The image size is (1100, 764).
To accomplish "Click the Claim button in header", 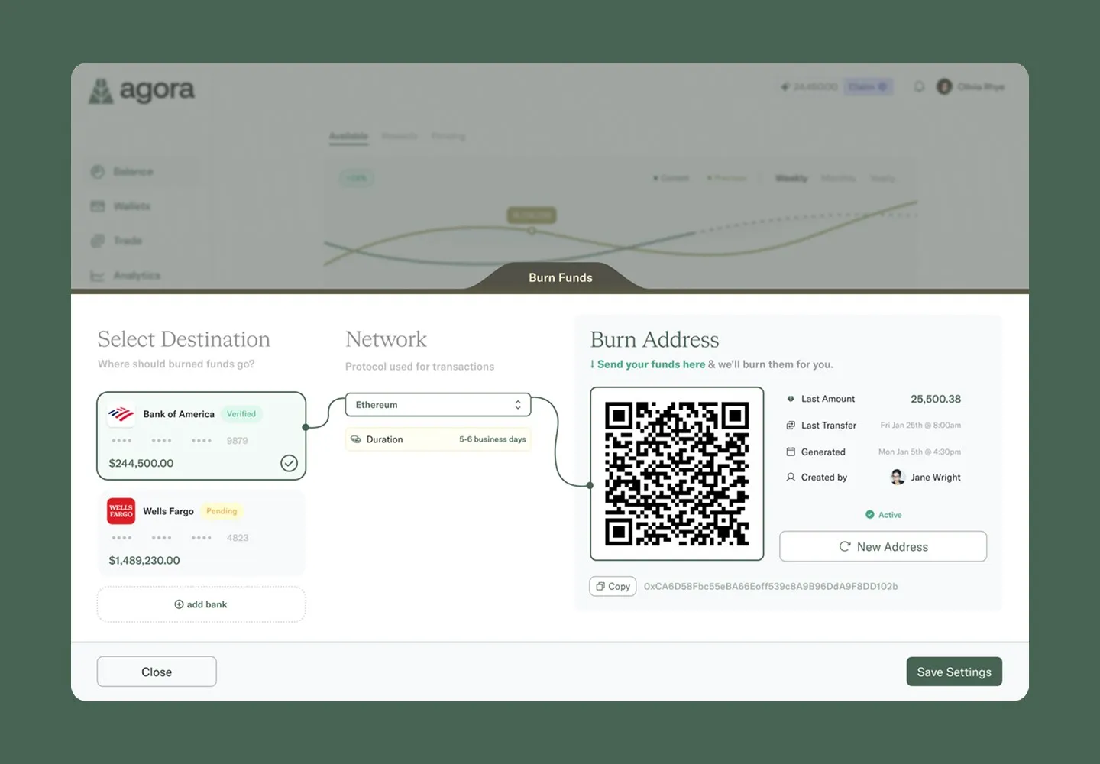I will point(868,86).
